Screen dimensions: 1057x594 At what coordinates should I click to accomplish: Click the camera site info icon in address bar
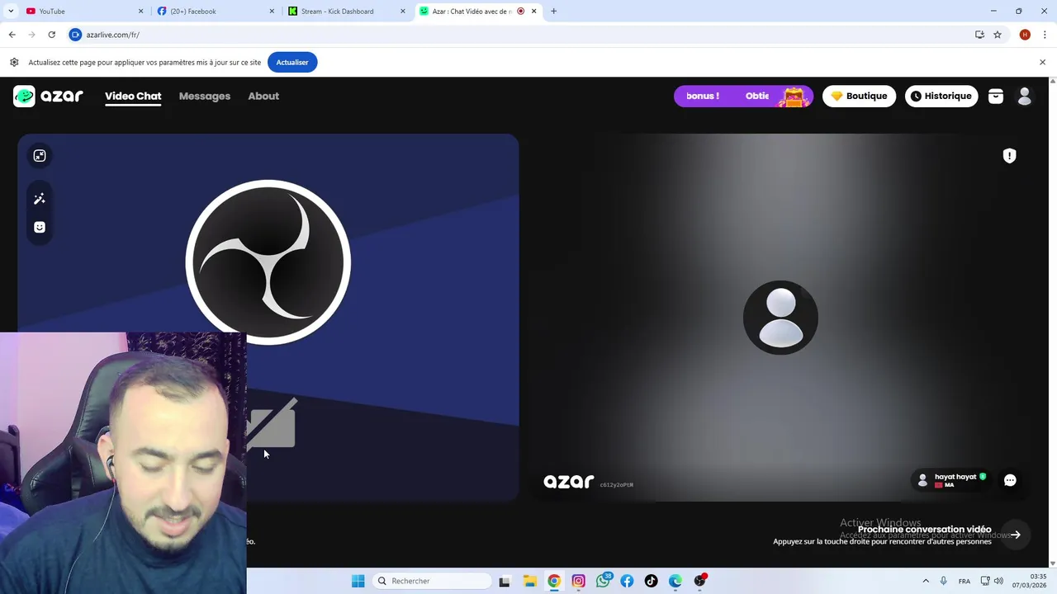(x=76, y=35)
